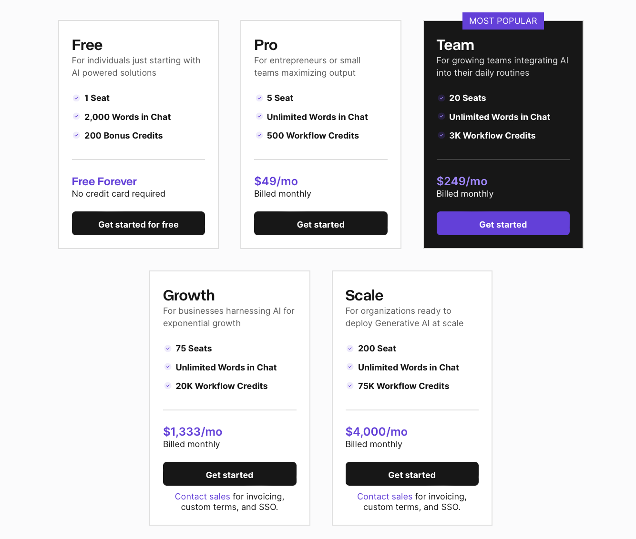Choose Get started under Scale plan
The height and width of the screenshot is (539, 636).
412,474
